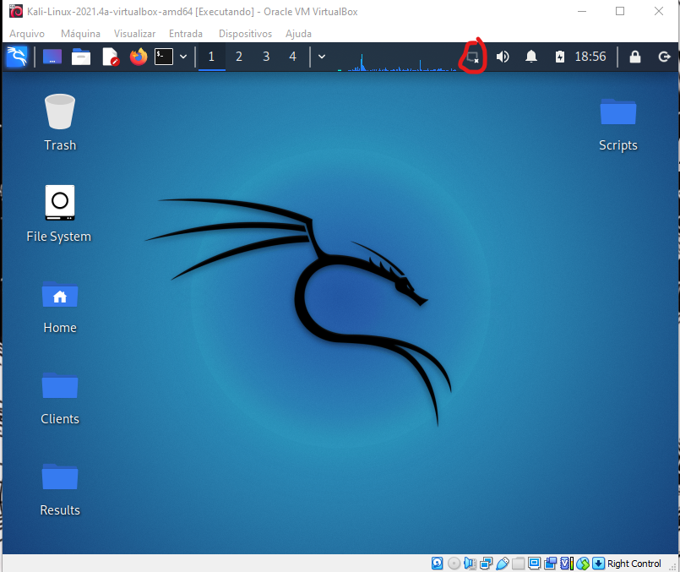Switch to workspace 2

pyautogui.click(x=239, y=57)
